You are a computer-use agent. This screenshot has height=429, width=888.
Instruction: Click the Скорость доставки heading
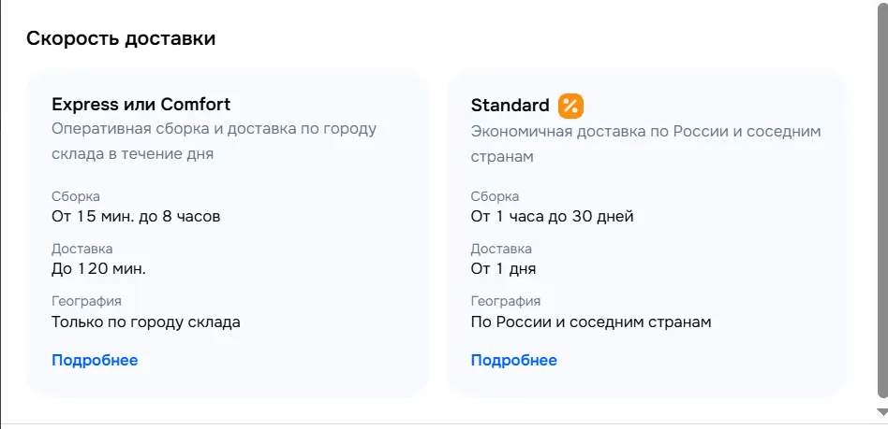121,38
